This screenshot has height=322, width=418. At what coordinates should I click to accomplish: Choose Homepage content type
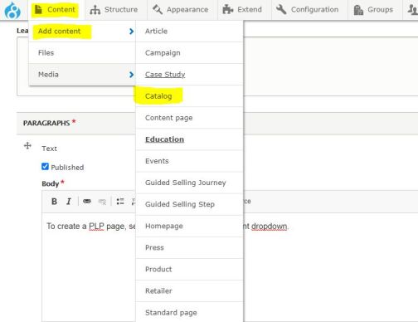[189, 226]
